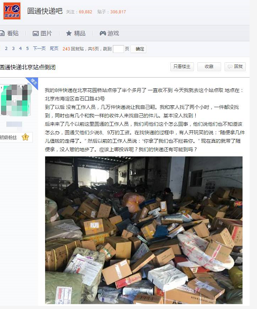Click the star icon beside 精品
The image size is (257, 309).
[69, 34]
